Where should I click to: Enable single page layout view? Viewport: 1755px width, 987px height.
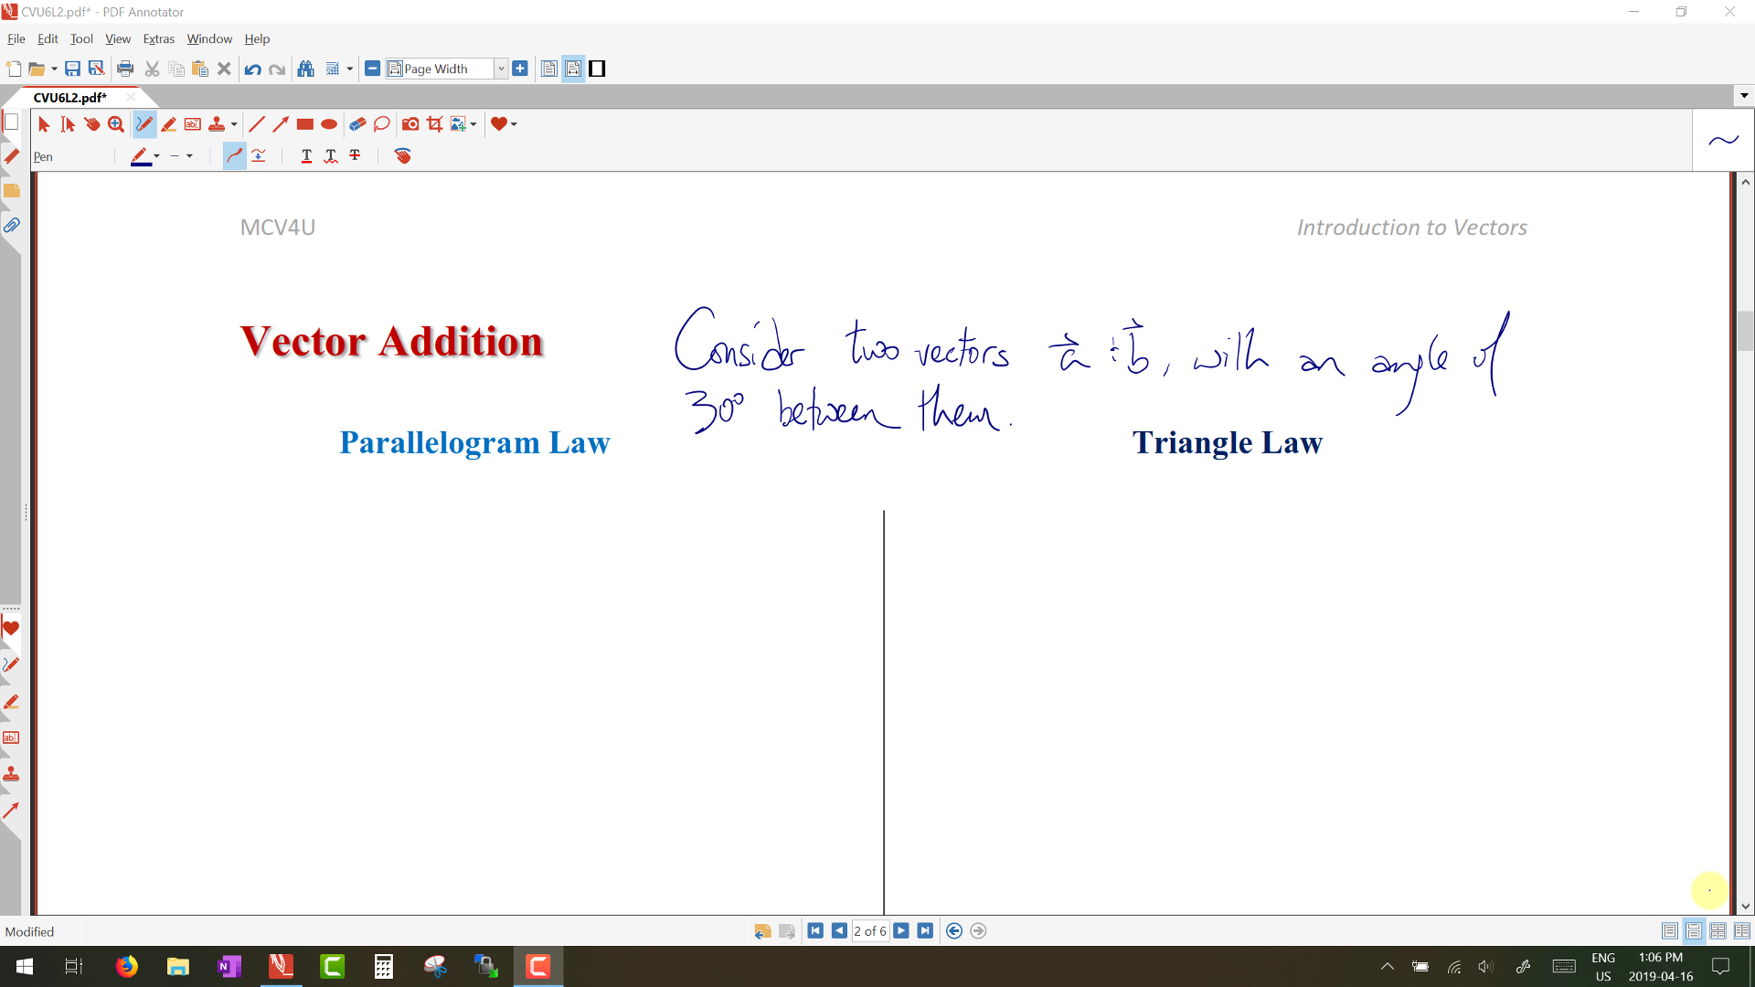pyautogui.click(x=1669, y=931)
